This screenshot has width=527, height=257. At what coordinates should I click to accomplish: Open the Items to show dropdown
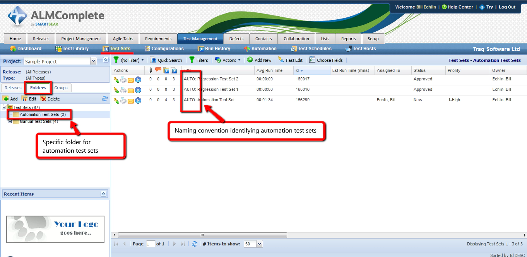tap(259, 244)
